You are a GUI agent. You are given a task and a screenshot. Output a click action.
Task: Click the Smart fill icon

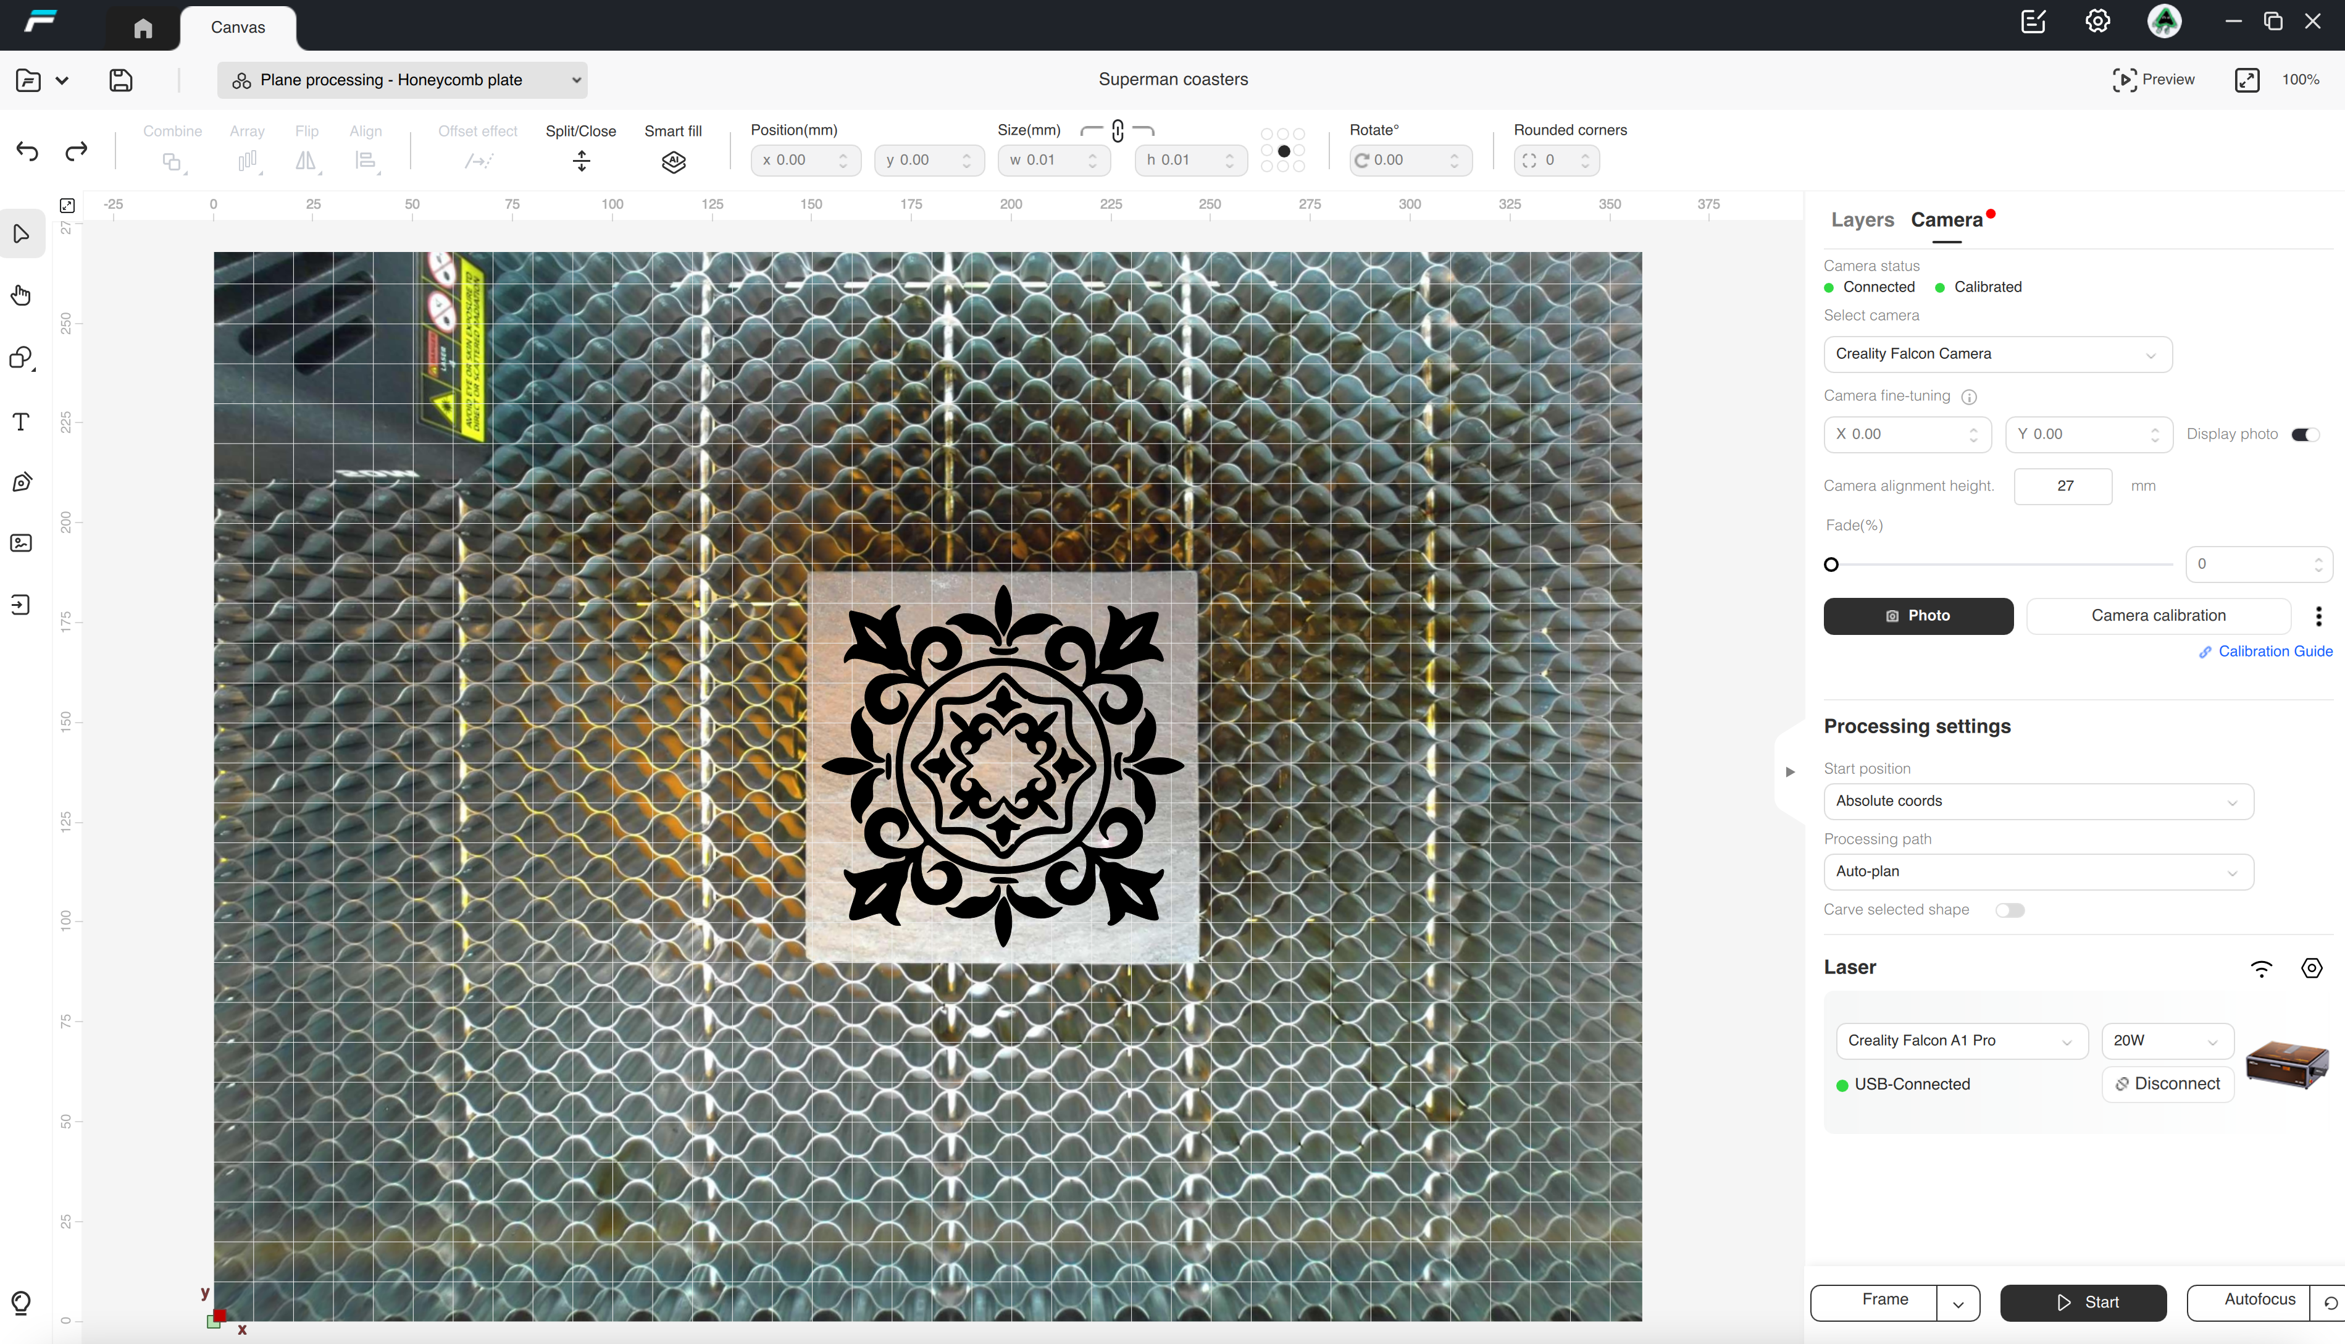point(674,162)
